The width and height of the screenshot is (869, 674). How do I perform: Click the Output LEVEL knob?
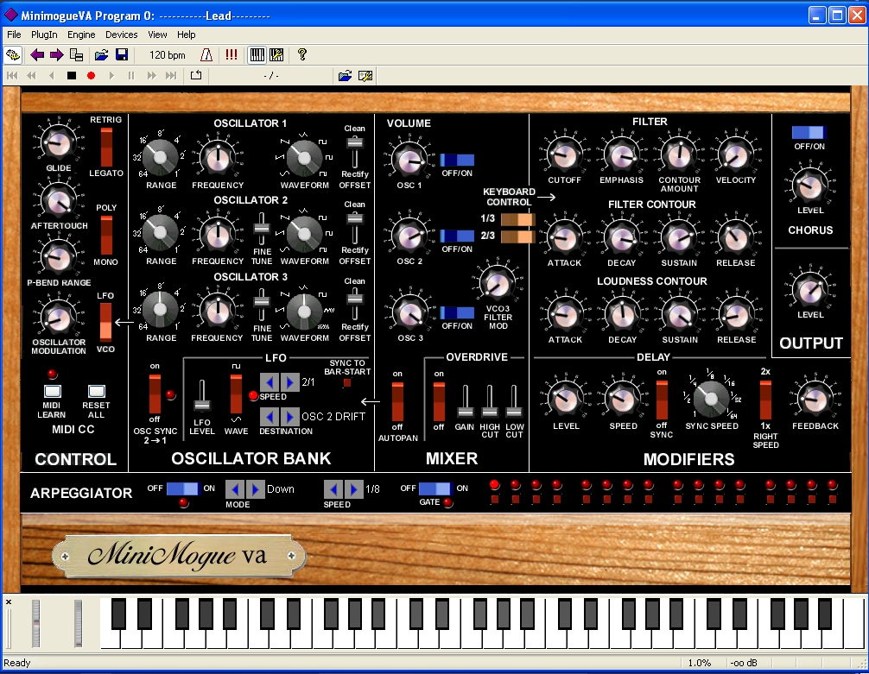point(810,290)
